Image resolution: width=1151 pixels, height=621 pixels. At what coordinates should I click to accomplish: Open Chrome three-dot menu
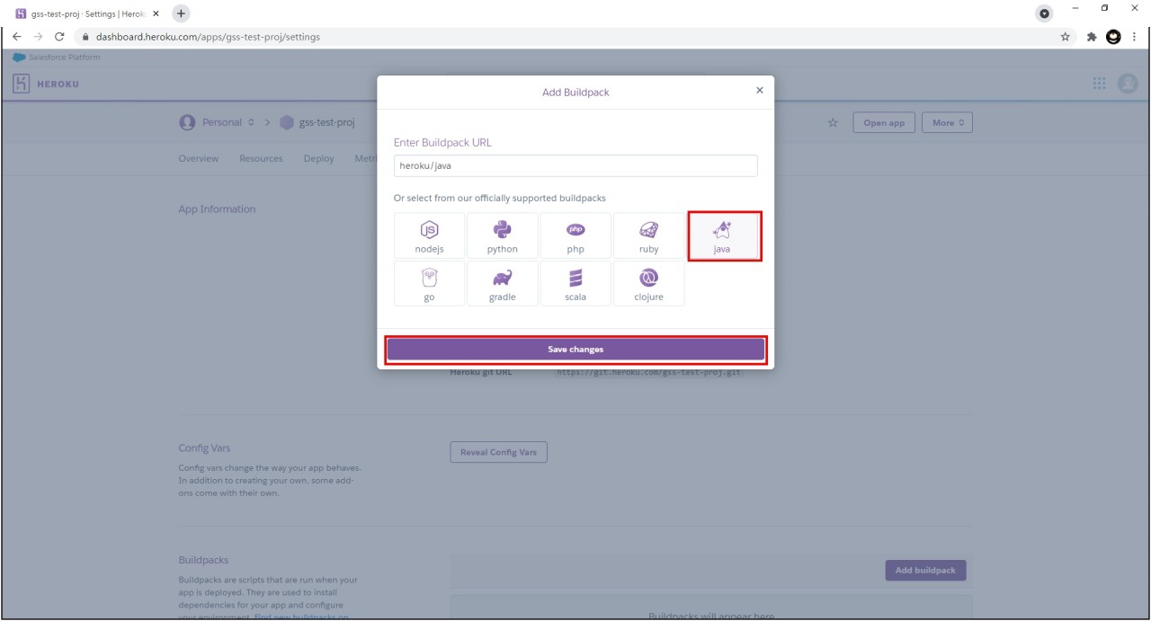[x=1135, y=37]
